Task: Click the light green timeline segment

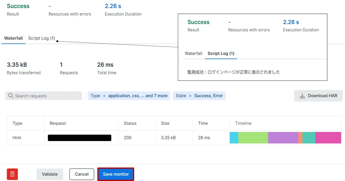Action: tap(253, 138)
